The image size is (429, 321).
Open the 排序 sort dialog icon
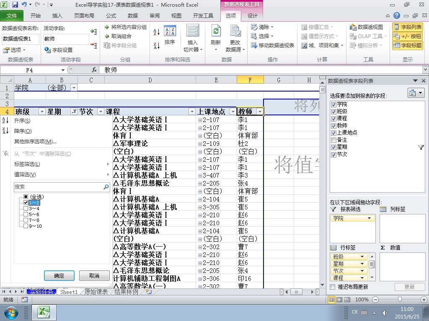click(x=170, y=35)
